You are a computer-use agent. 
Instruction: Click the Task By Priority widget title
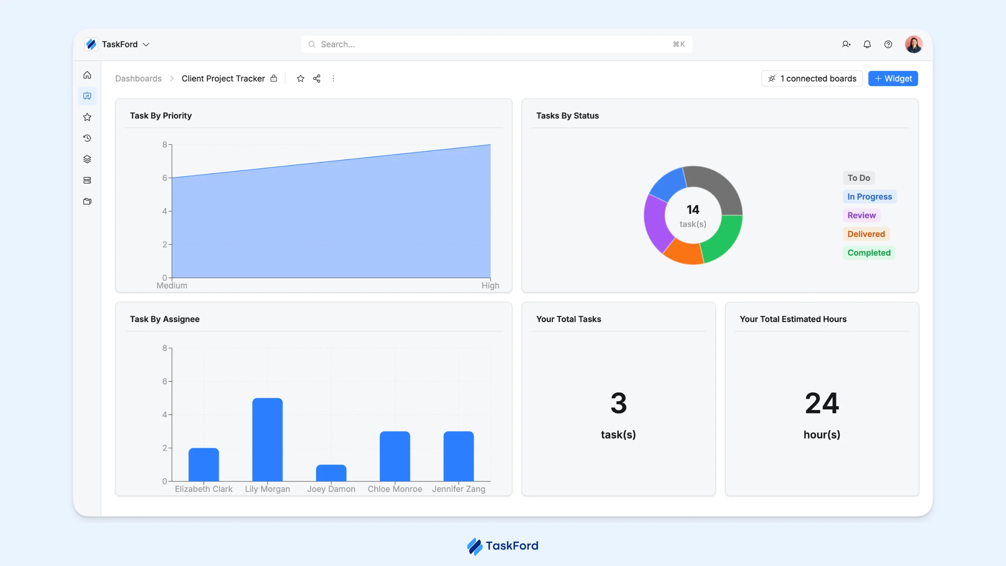(161, 115)
